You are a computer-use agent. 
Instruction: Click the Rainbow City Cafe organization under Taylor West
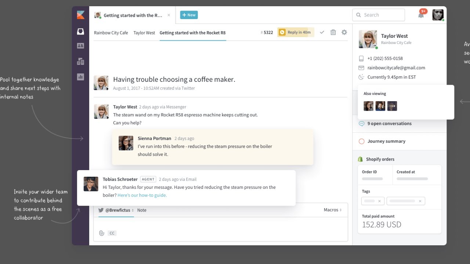396,43
